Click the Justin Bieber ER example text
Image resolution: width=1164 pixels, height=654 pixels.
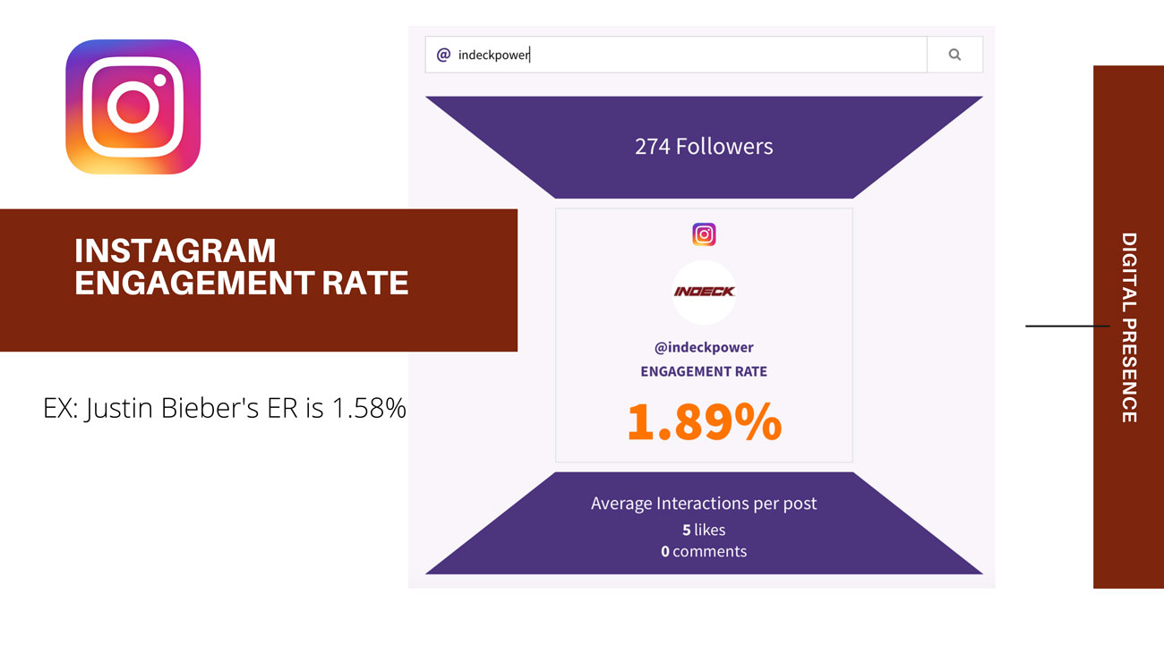pyautogui.click(x=225, y=409)
